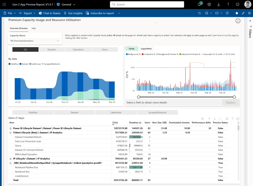Click the bookmark icon
Image resolution: width=253 pixels, height=186 pixels.
[x=206, y=13]
